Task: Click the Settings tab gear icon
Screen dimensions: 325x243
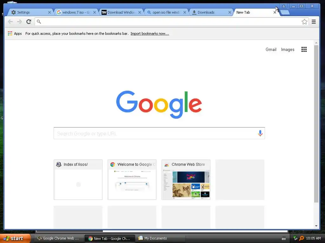Action: (x=13, y=12)
